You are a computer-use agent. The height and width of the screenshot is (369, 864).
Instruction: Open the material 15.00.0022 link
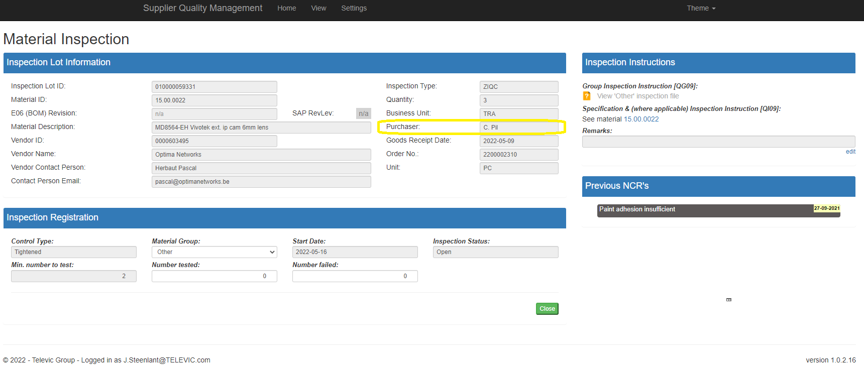(641, 119)
